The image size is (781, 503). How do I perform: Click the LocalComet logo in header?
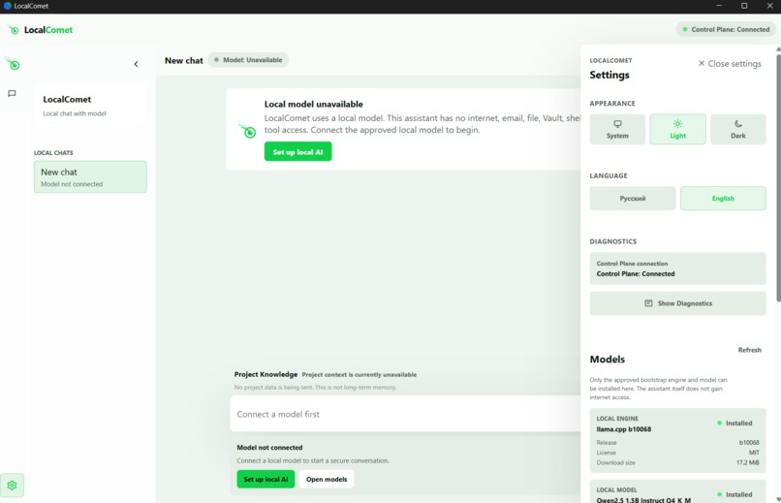(x=41, y=30)
